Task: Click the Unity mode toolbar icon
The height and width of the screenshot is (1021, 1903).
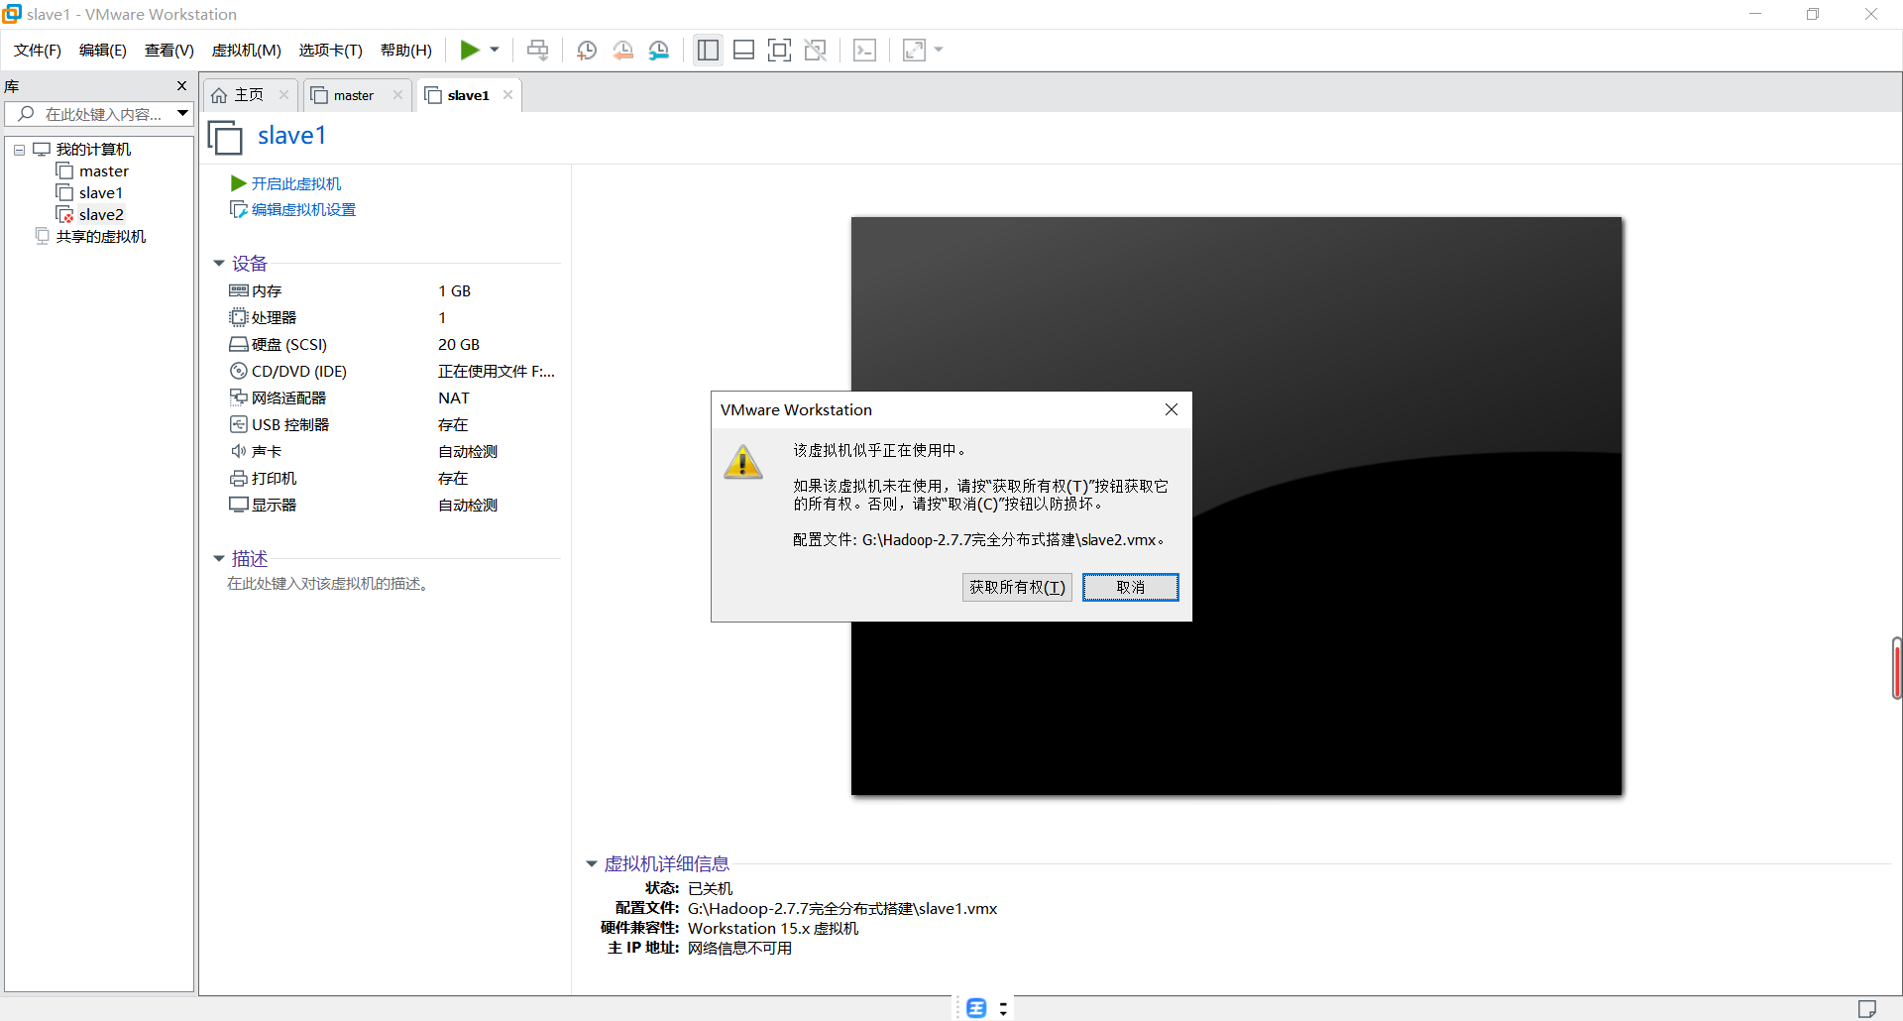Action: click(816, 50)
